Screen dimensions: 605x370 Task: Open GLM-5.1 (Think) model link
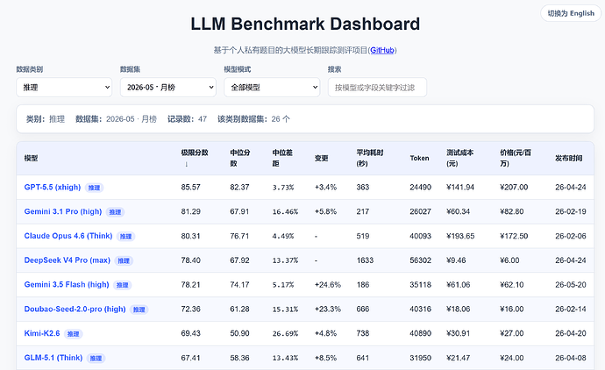click(53, 358)
